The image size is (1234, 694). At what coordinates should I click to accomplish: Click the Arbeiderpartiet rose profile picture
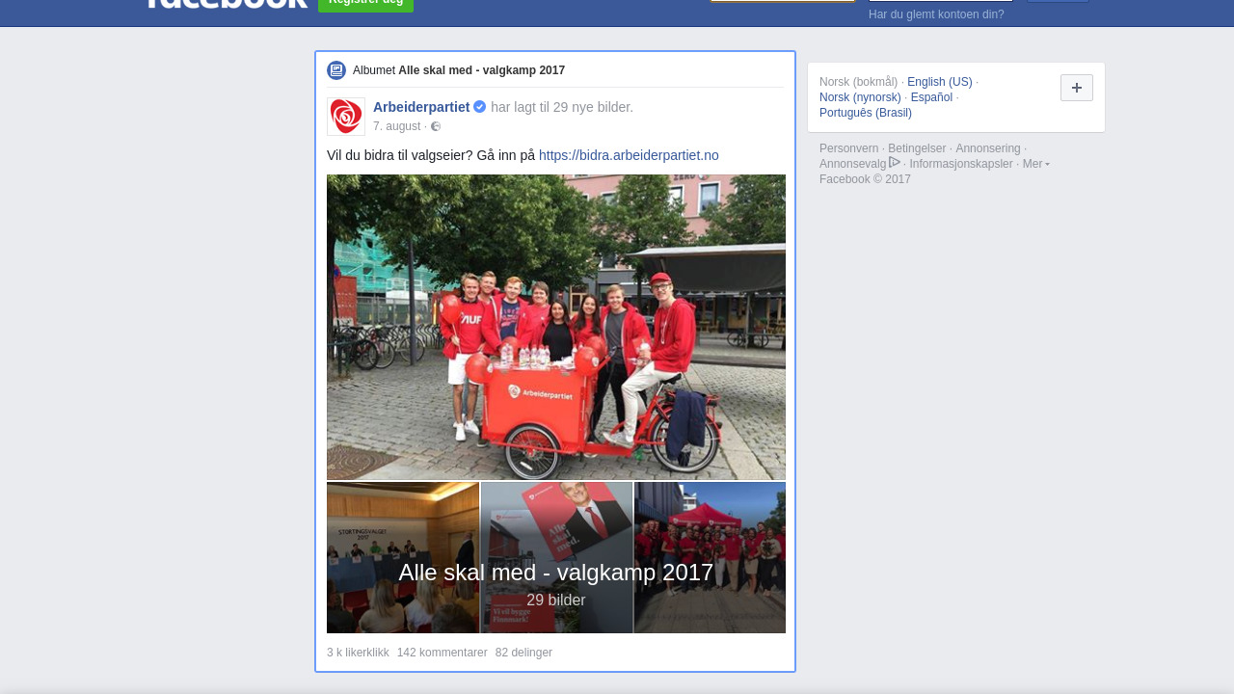[x=346, y=117]
